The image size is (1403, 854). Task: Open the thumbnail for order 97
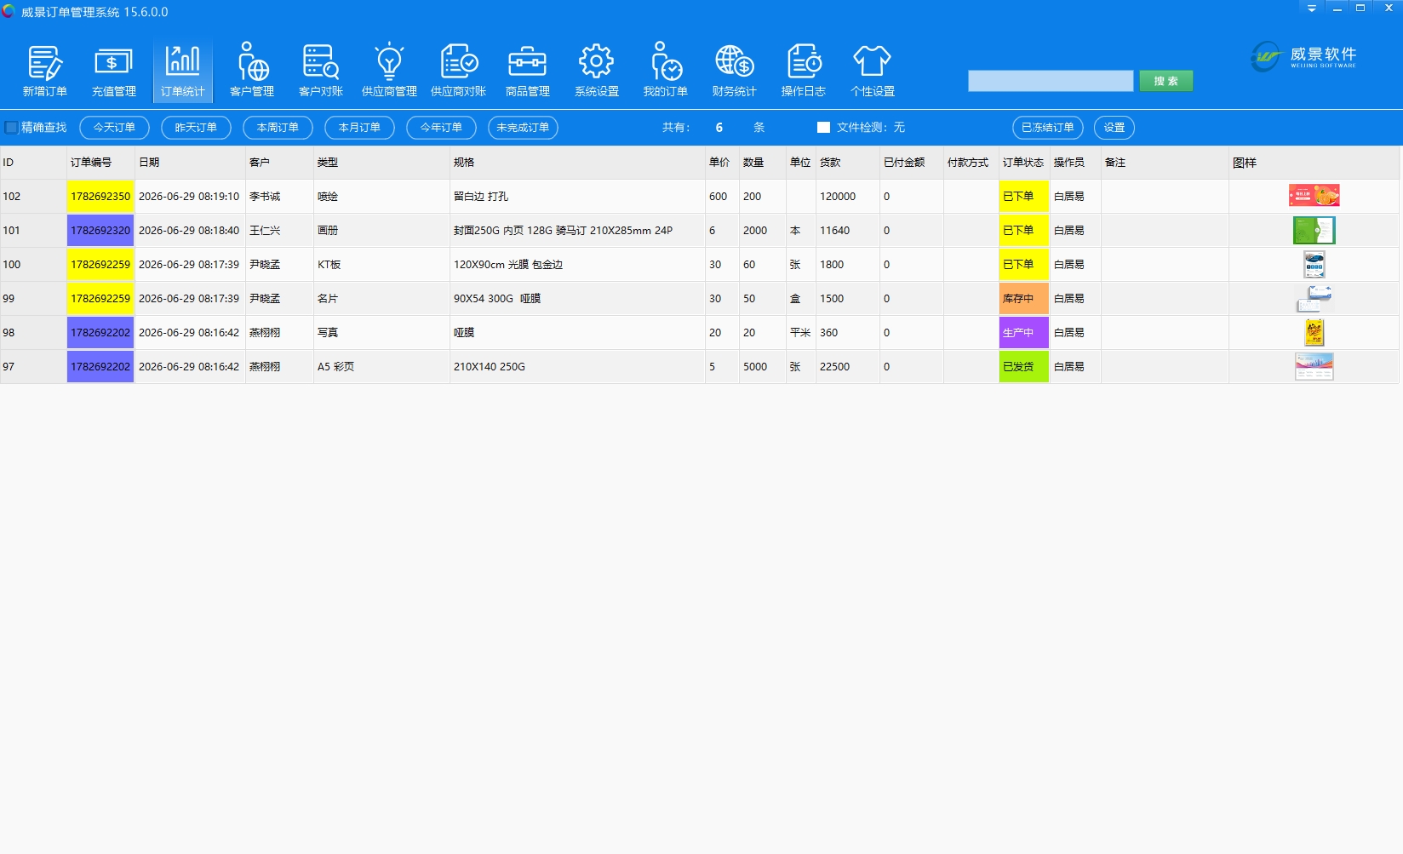1314,366
